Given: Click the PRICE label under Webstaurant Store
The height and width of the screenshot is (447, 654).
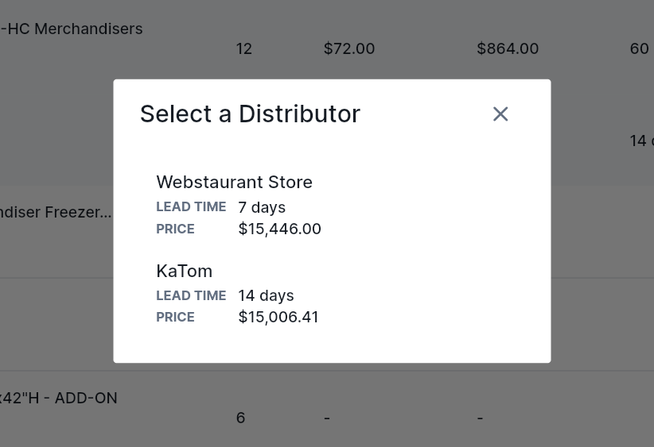Looking at the screenshot, I should [x=175, y=229].
